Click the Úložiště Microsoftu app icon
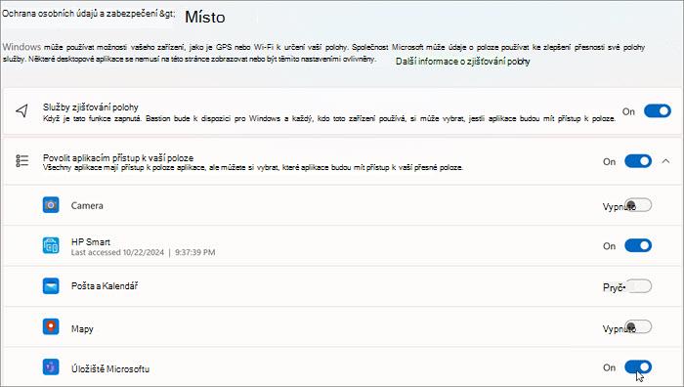This screenshot has width=684, height=387. tap(51, 367)
